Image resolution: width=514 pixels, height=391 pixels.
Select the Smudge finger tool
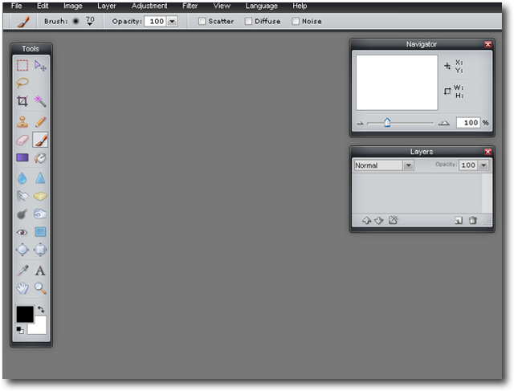point(22,196)
